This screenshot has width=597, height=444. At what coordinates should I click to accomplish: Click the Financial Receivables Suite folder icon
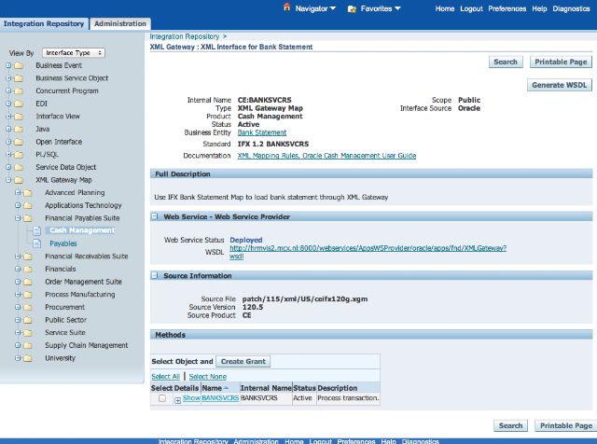[x=28, y=257]
